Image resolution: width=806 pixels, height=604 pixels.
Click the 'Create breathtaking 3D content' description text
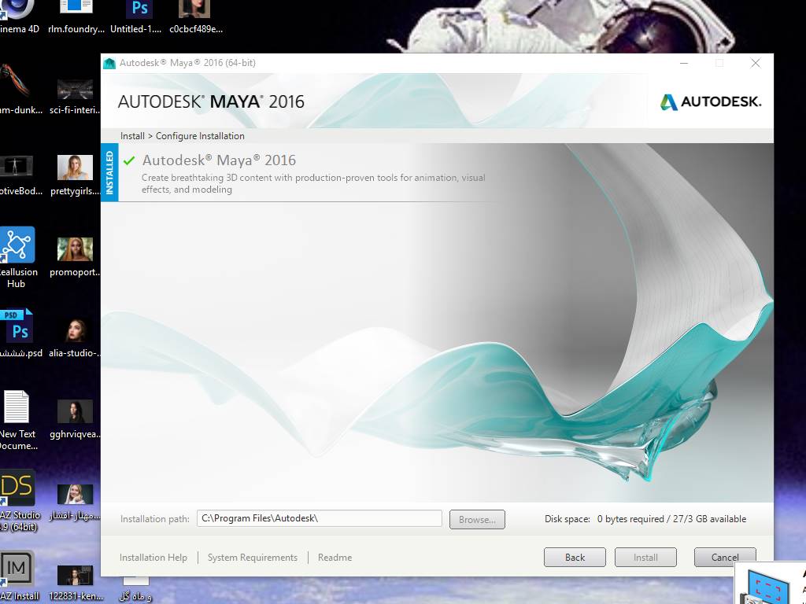coord(313,183)
